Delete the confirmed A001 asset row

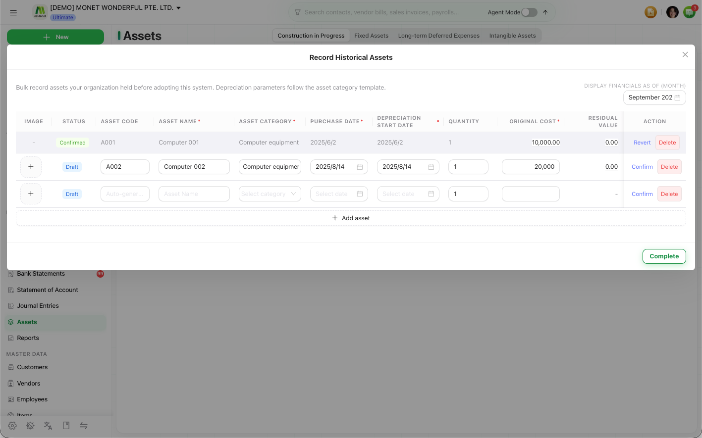(x=667, y=143)
